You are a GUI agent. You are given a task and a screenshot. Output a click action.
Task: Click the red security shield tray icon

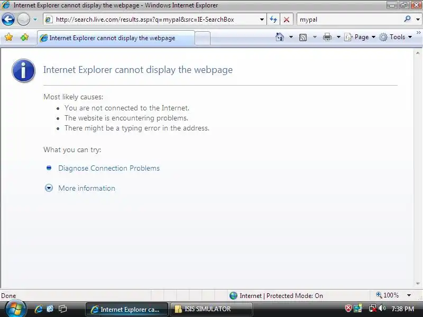pyautogui.click(x=348, y=308)
